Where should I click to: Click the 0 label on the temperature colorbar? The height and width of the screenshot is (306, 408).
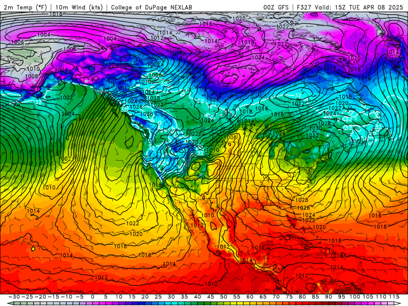click(x=93, y=297)
